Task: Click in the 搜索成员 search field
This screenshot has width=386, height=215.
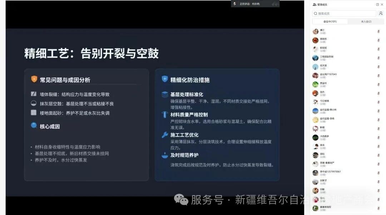Action: pos(344,13)
